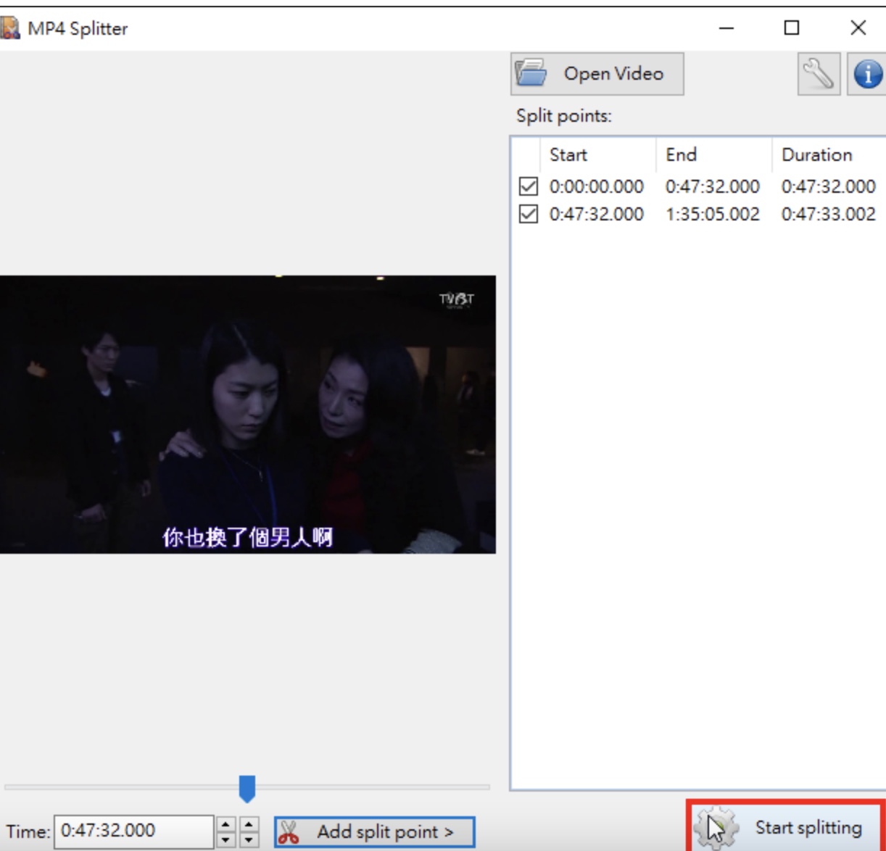Minimize the MP4 Splitter window
The width and height of the screenshot is (886, 851).
(726, 28)
